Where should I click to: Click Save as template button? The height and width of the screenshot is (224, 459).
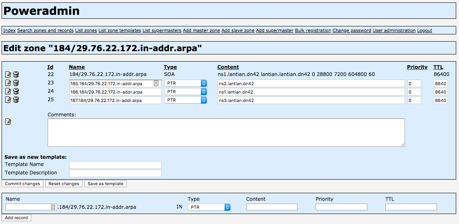click(105, 184)
